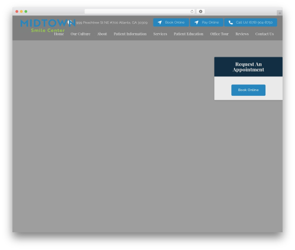The height and width of the screenshot is (250, 295).
Task: Click the Pay Online header button
Action: tap(206, 22)
